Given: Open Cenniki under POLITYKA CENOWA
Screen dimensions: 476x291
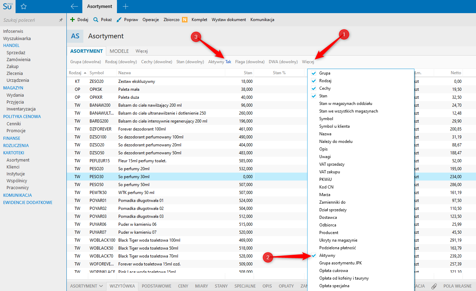Looking at the screenshot, I should point(14,124).
